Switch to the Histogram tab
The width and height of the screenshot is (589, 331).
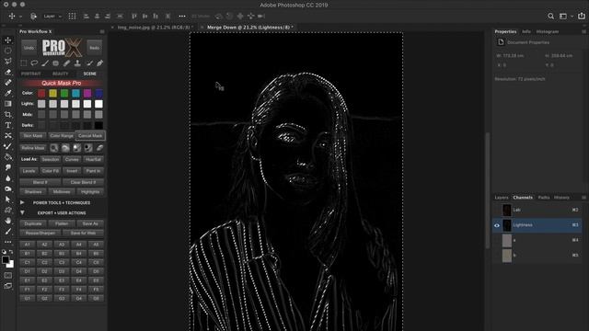tap(548, 31)
